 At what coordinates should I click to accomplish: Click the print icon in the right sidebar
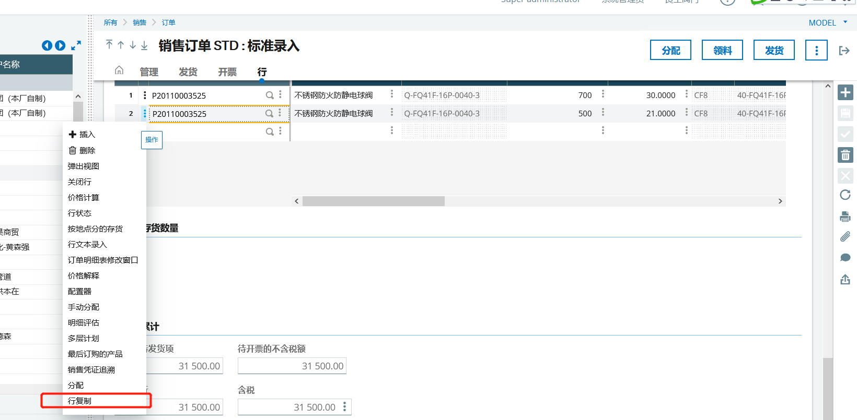(x=845, y=216)
